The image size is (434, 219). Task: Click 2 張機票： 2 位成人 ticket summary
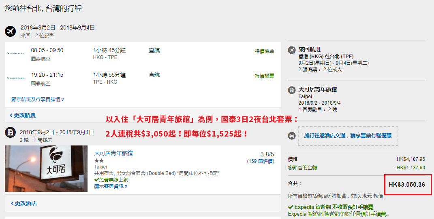(320, 69)
